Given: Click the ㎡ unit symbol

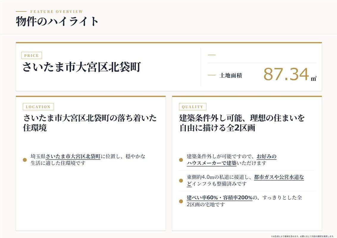Looking at the screenshot, I should pos(314,78).
